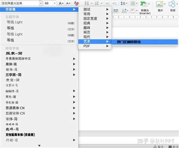
Task: Click the font name field 汉仪拜基火云体
Action: click(20, 3)
